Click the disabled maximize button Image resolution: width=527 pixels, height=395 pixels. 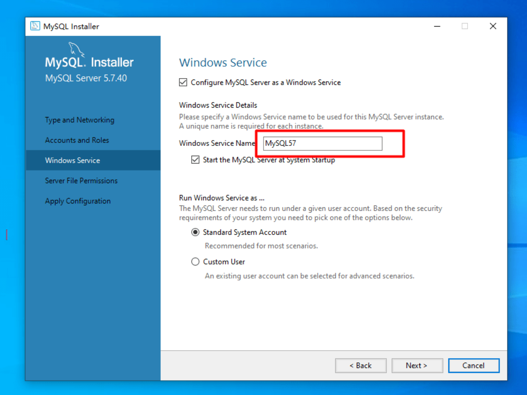click(x=465, y=26)
